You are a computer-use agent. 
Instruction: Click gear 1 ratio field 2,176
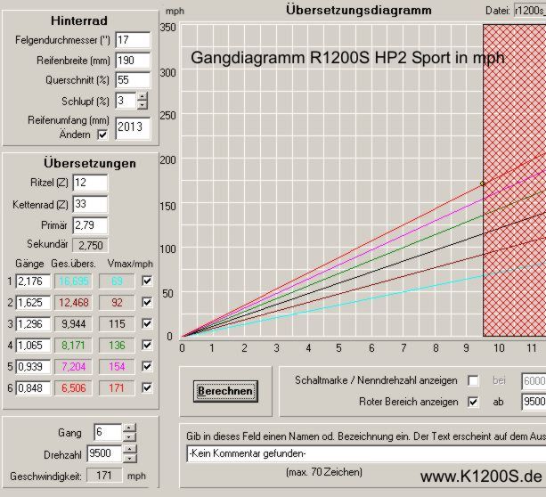coord(33,281)
